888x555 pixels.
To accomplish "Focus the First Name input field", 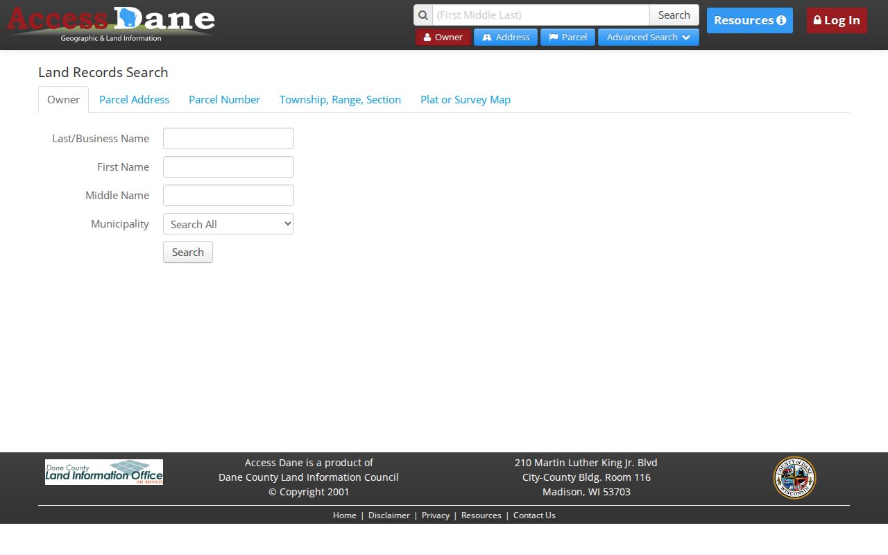I will [x=228, y=167].
